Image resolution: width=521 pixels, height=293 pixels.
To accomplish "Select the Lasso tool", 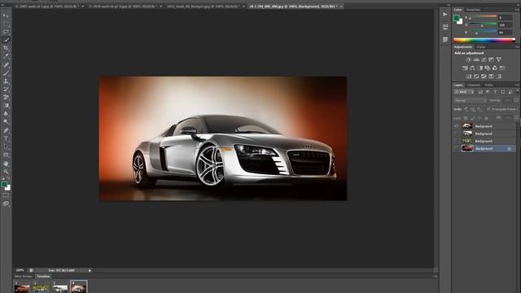I will pyautogui.click(x=6, y=32).
